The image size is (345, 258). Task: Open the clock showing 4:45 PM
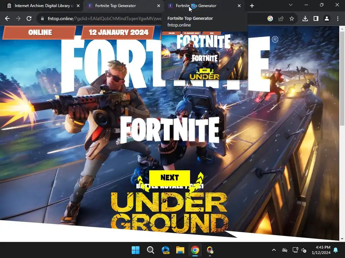pyautogui.click(x=321, y=250)
